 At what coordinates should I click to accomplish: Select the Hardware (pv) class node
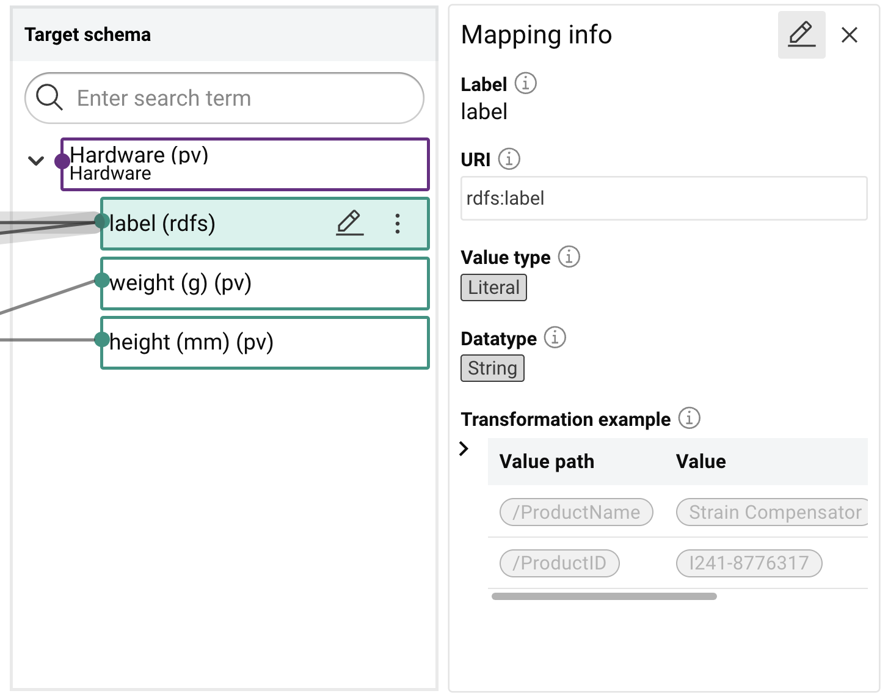coord(244,164)
